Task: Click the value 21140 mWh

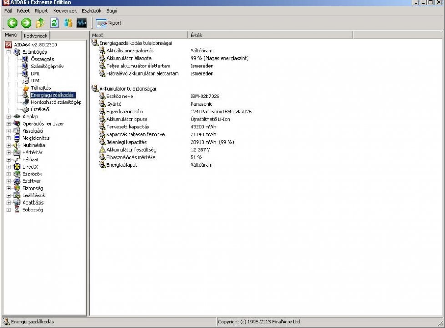Action: (203, 134)
